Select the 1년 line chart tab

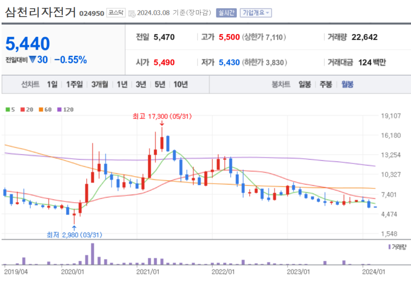click(x=122, y=85)
